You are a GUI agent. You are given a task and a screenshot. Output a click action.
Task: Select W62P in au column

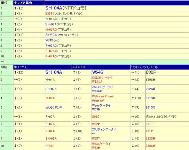point(96,124)
